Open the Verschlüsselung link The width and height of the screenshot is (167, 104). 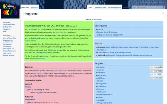pos(146,55)
